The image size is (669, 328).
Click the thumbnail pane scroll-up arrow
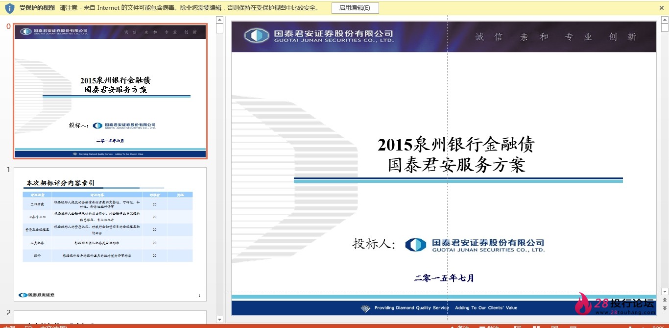(220, 20)
